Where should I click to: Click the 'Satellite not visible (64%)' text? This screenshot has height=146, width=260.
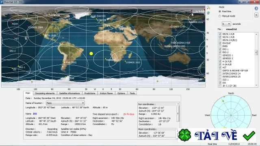click(x=74, y=129)
